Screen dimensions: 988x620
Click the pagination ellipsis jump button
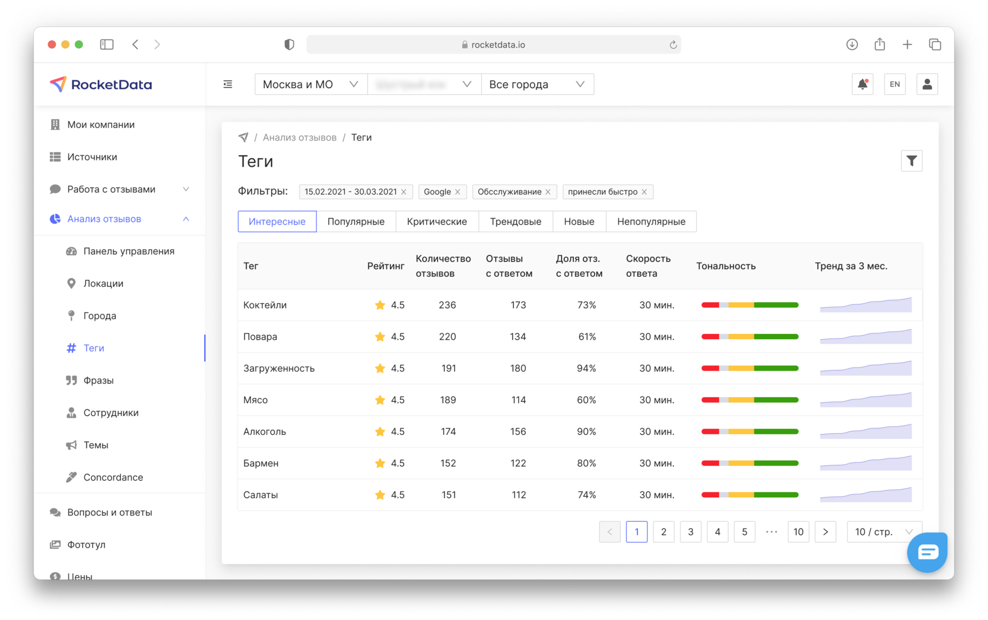pyautogui.click(x=772, y=532)
